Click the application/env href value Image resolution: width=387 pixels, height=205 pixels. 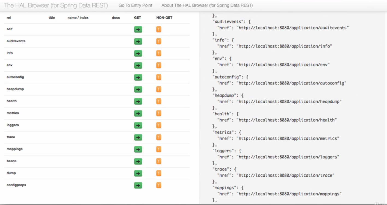click(x=283, y=65)
